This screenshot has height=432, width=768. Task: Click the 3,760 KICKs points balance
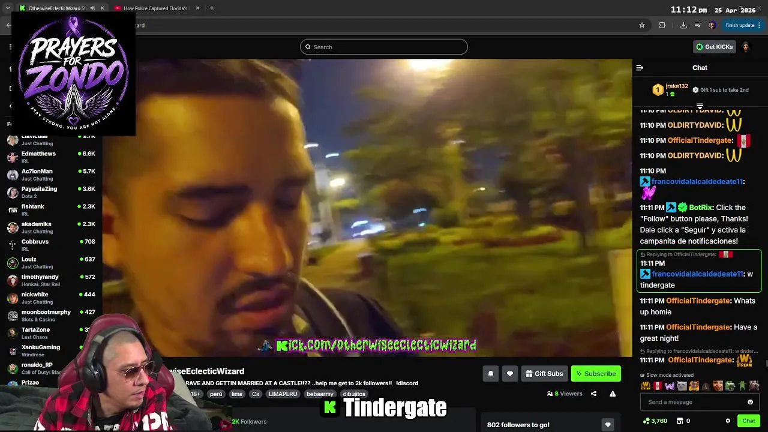655,421
